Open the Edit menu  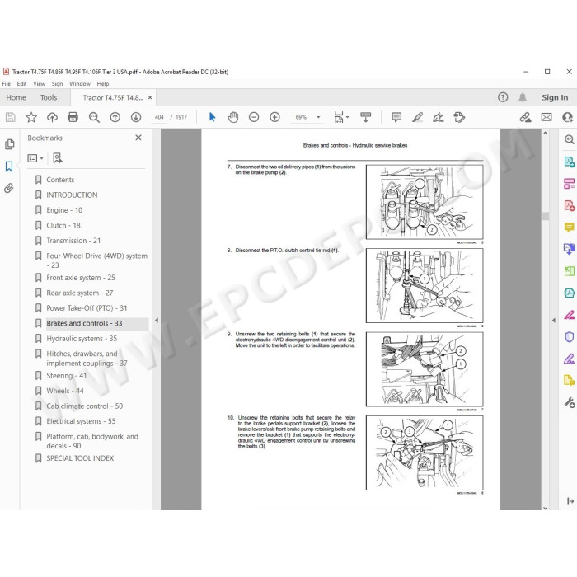coord(21,84)
